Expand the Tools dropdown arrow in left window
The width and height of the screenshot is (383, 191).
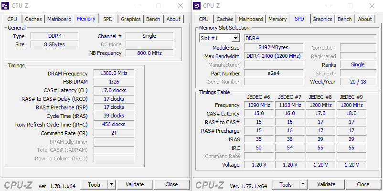tap(111, 184)
